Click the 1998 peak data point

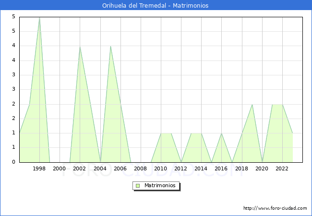pos(39,18)
